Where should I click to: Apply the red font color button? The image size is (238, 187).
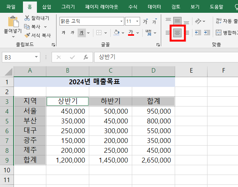[131, 33]
